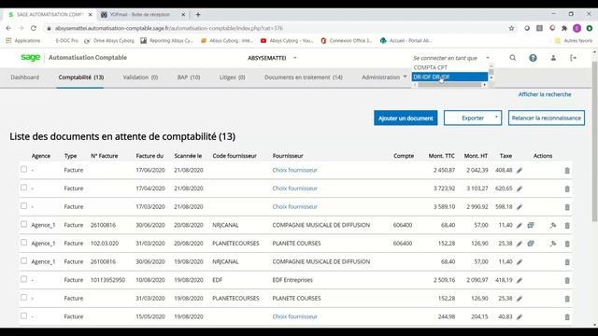Open the user profile icon
Viewport: 598px width, 336px height.
(x=553, y=58)
